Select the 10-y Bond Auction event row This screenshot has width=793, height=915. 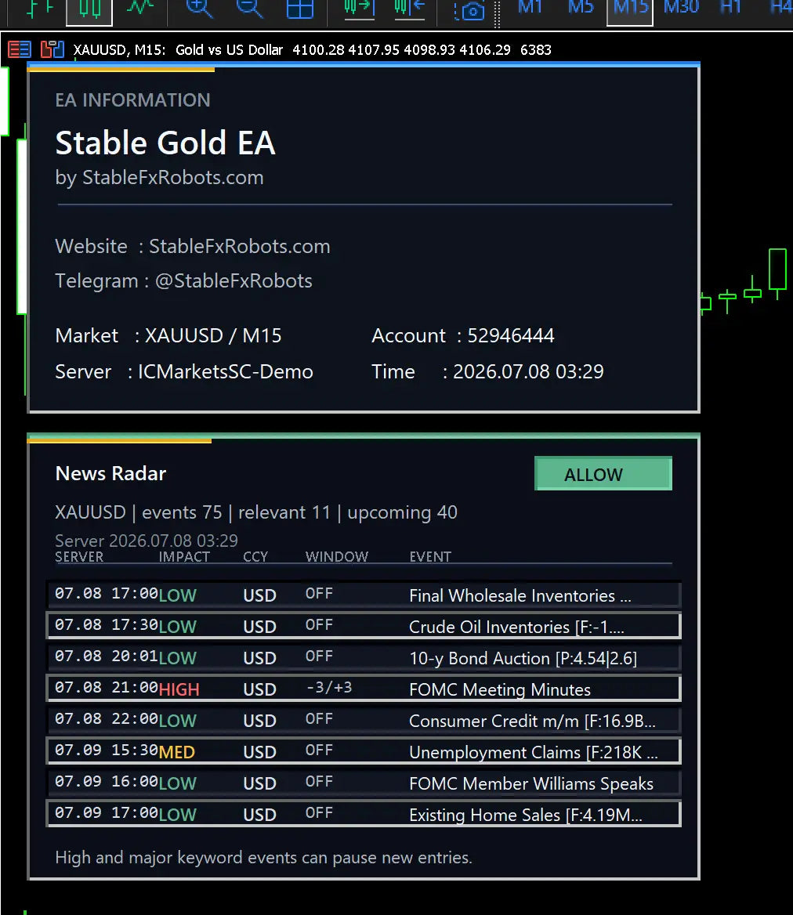(x=364, y=658)
